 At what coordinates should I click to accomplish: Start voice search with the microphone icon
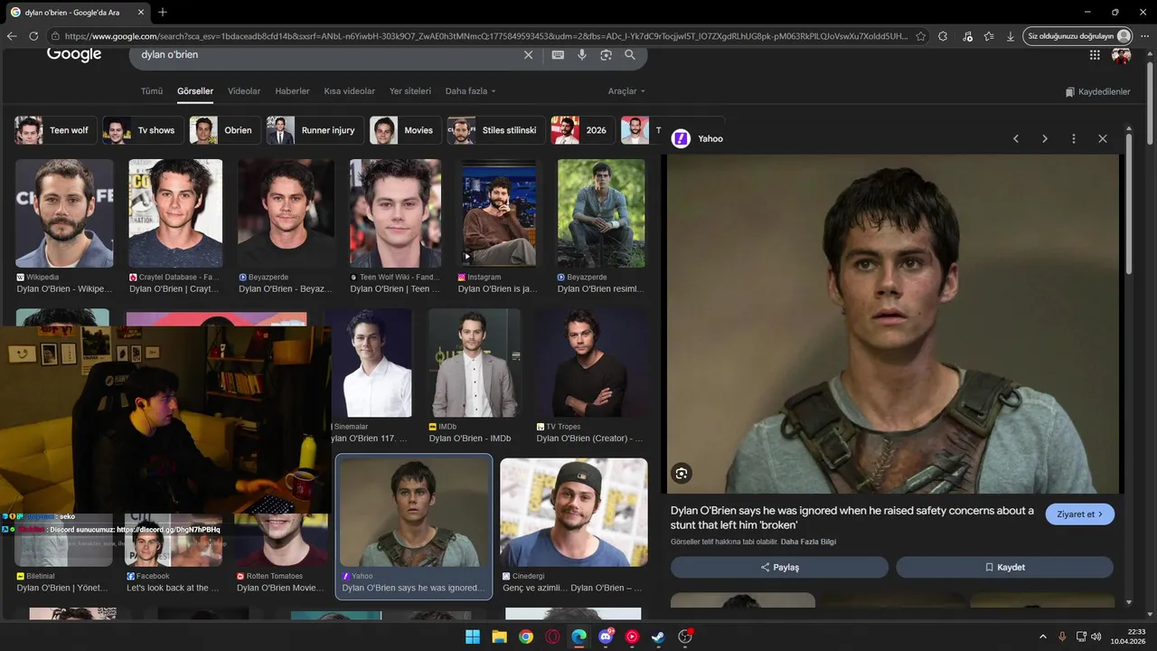coord(582,55)
